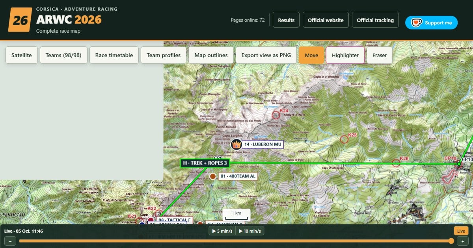The width and height of the screenshot is (473, 248).
Task: Click the K24 checkpoint circle
Action: pos(276,115)
